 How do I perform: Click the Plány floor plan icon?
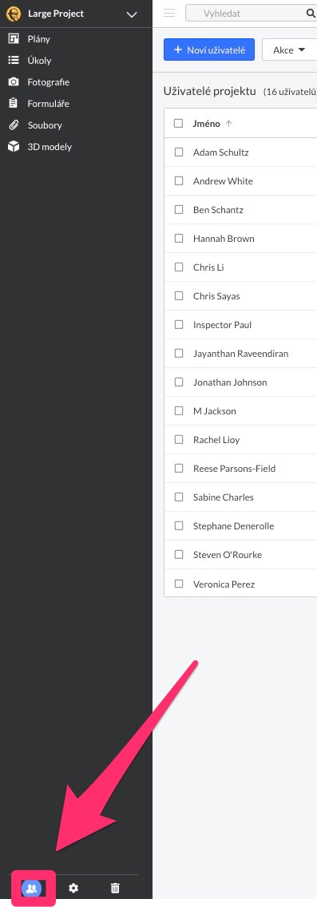pos(14,39)
